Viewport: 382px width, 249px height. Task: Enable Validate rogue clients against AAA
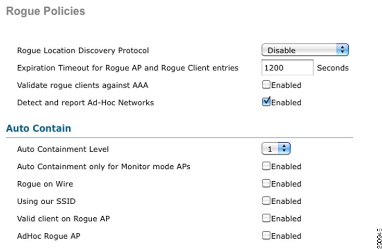(266, 85)
